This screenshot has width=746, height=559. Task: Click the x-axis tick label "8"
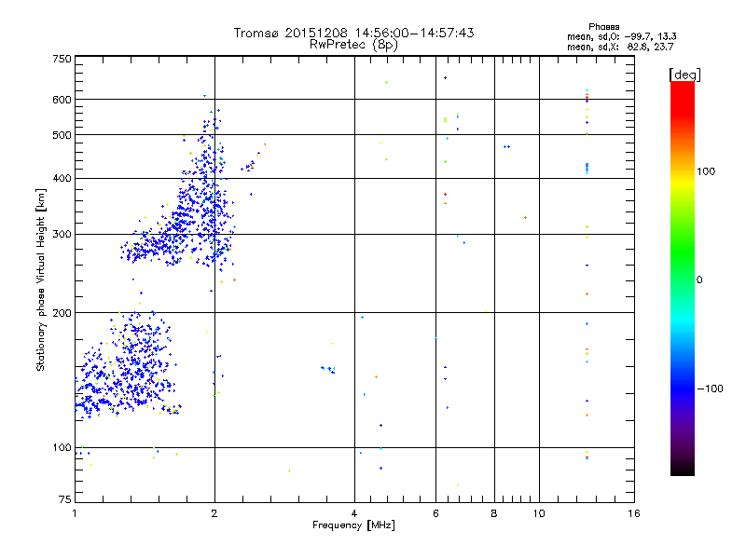tap(494, 513)
